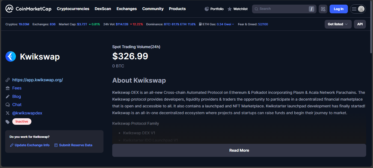Expand the ETH Gas 0.34 Gwei dropdown
Viewport: 373px width, 168px height.
click(226, 24)
